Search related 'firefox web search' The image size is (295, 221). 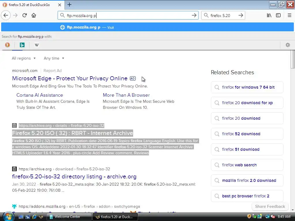[247, 165]
